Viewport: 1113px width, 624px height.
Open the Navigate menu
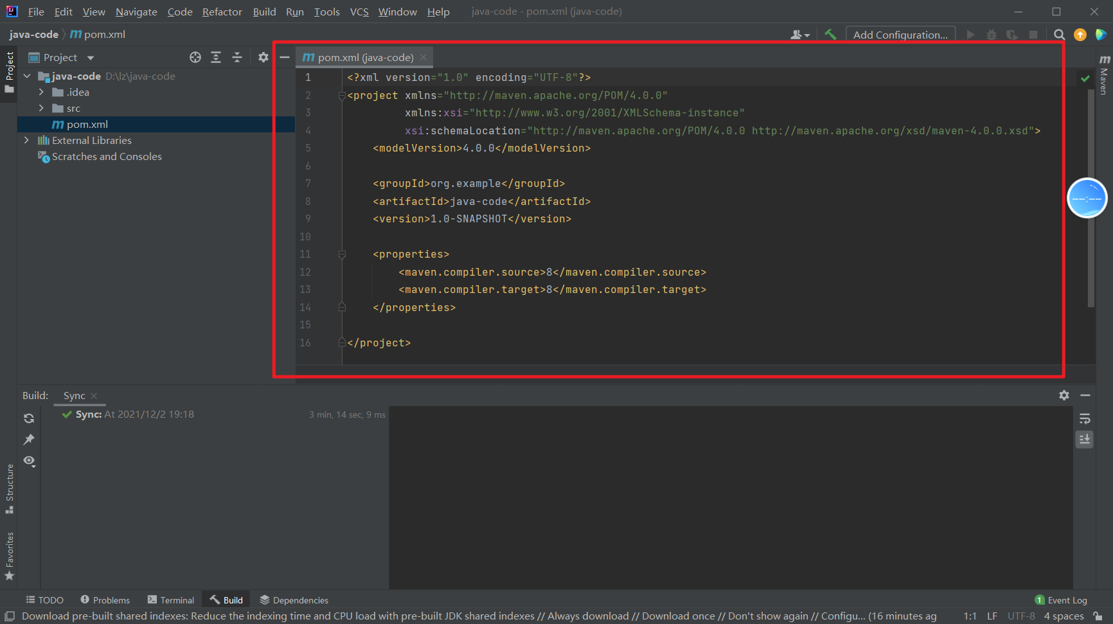click(136, 12)
